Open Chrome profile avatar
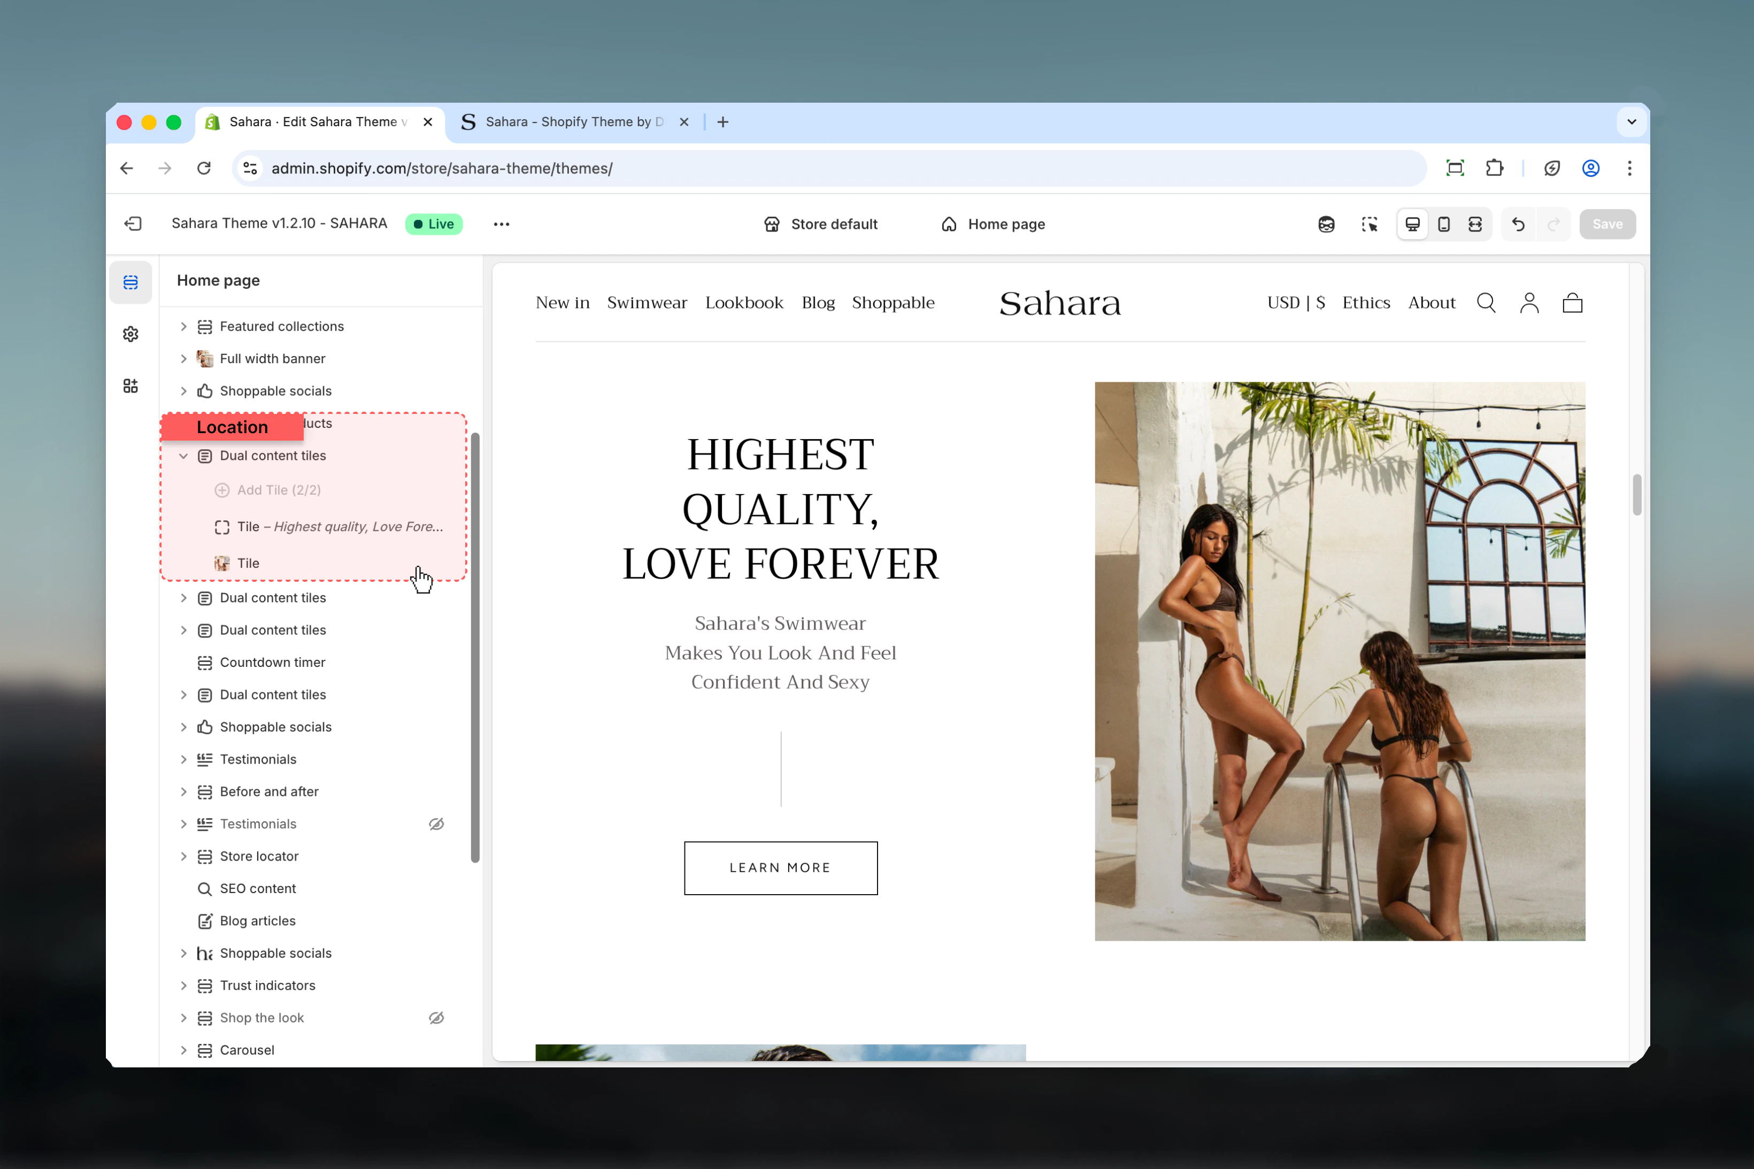This screenshot has height=1169, width=1754. (x=1591, y=168)
